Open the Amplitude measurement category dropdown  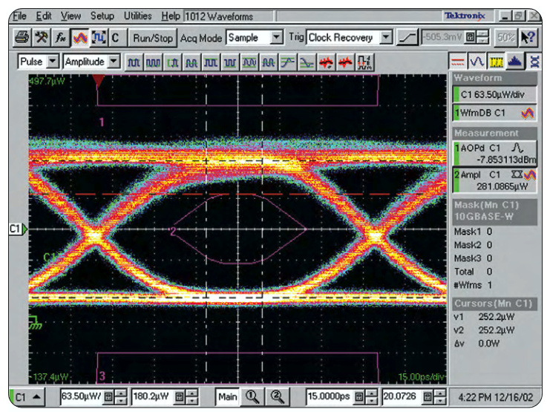114,61
